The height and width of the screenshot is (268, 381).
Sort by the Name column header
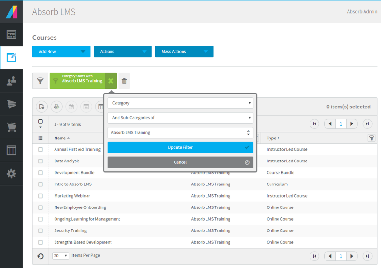(62, 138)
